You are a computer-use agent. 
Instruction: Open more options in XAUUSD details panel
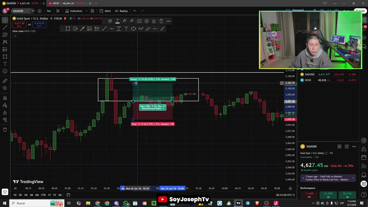(x=354, y=147)
